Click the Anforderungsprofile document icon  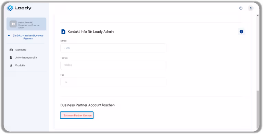coord(11,58)
